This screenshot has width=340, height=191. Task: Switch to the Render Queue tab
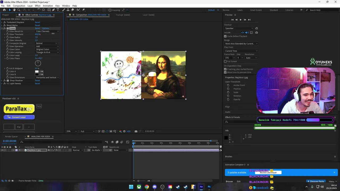click(x=11, y=137)
